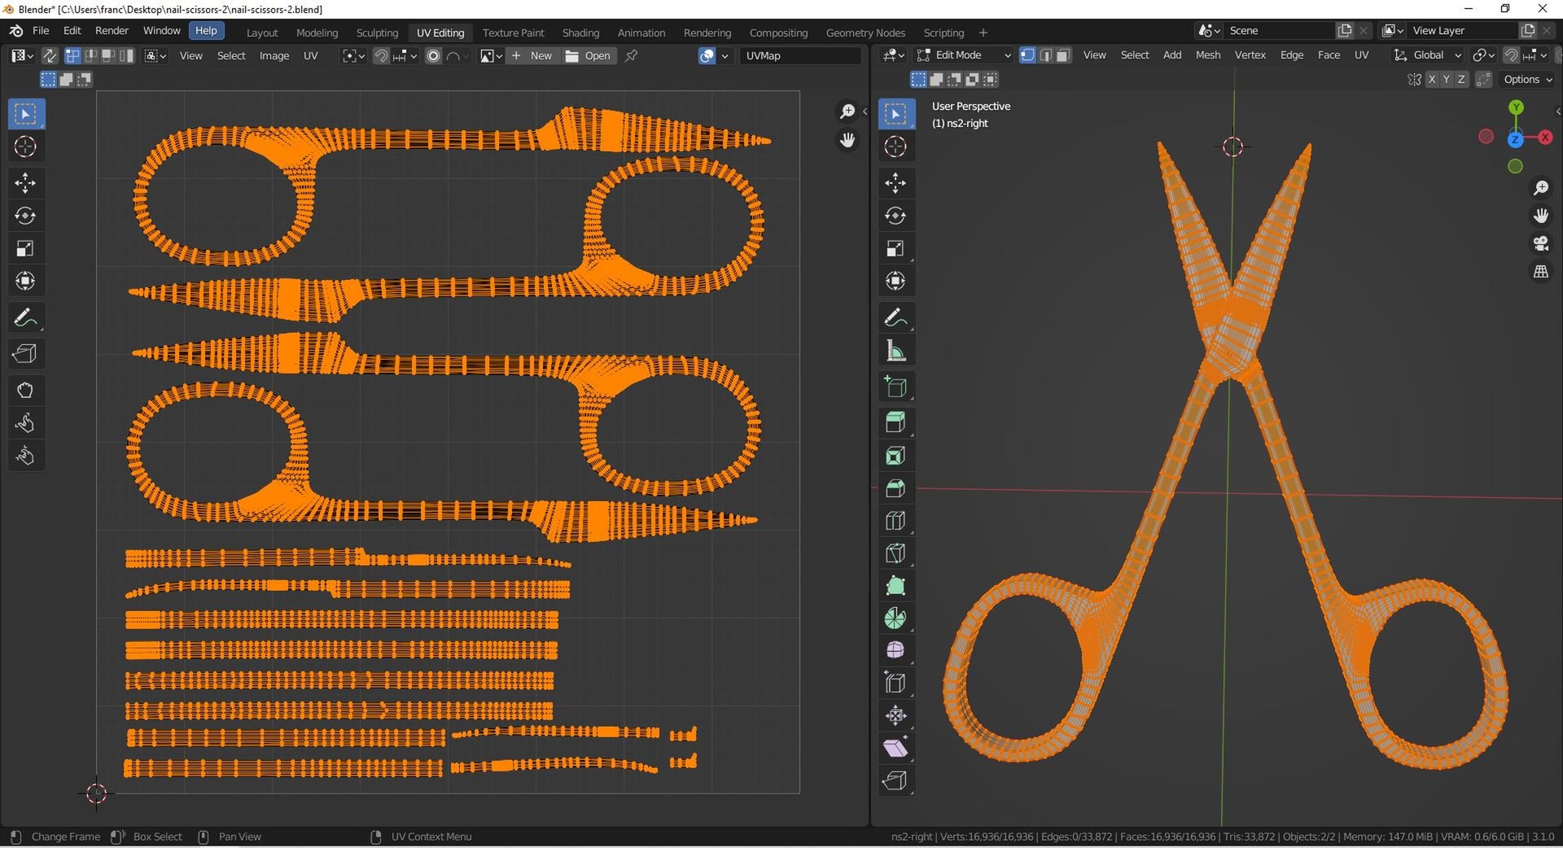1563x848 pixels.
Task: Open the Global transform orientation dropdown
Action: click(1428, 55)
